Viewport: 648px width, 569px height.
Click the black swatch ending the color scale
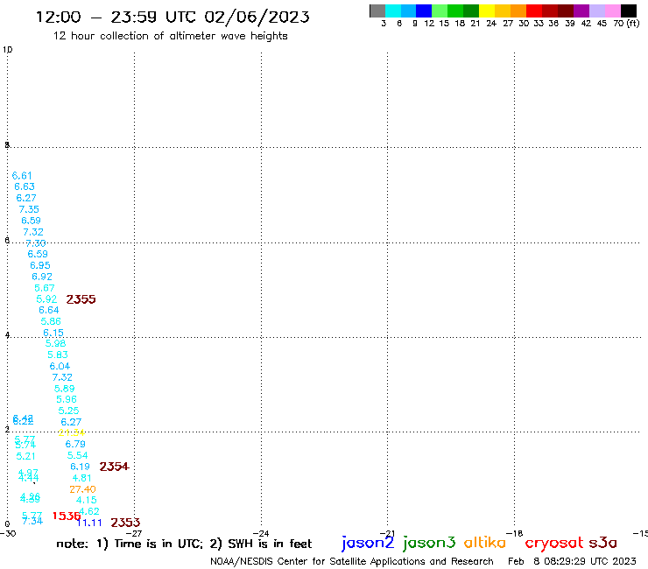tap(629, 11)
